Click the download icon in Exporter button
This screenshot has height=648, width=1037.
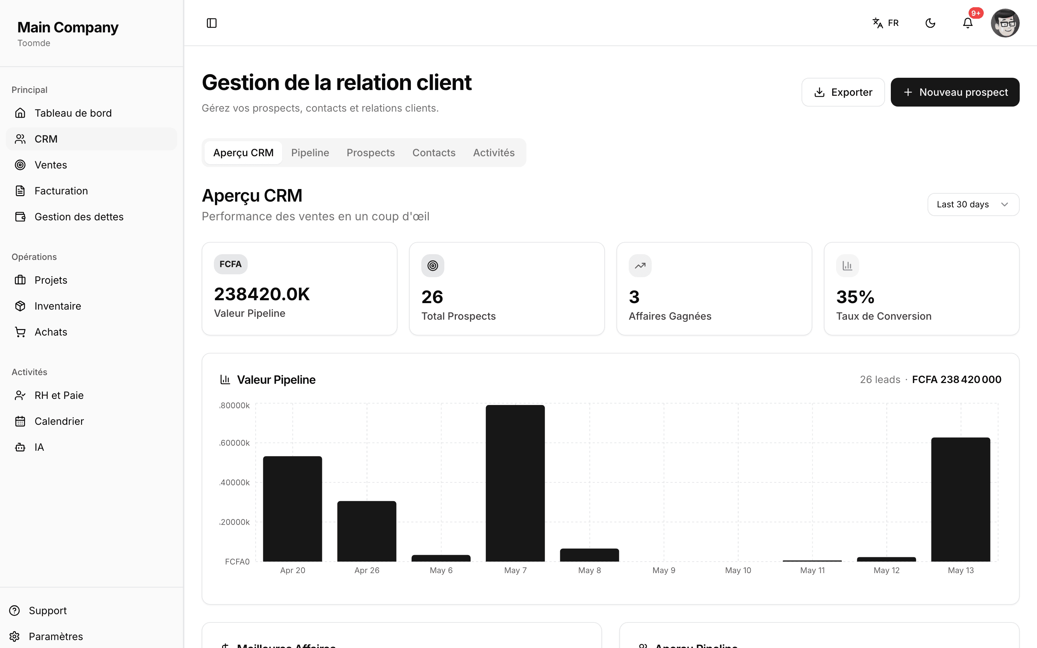tap(819, 92)
